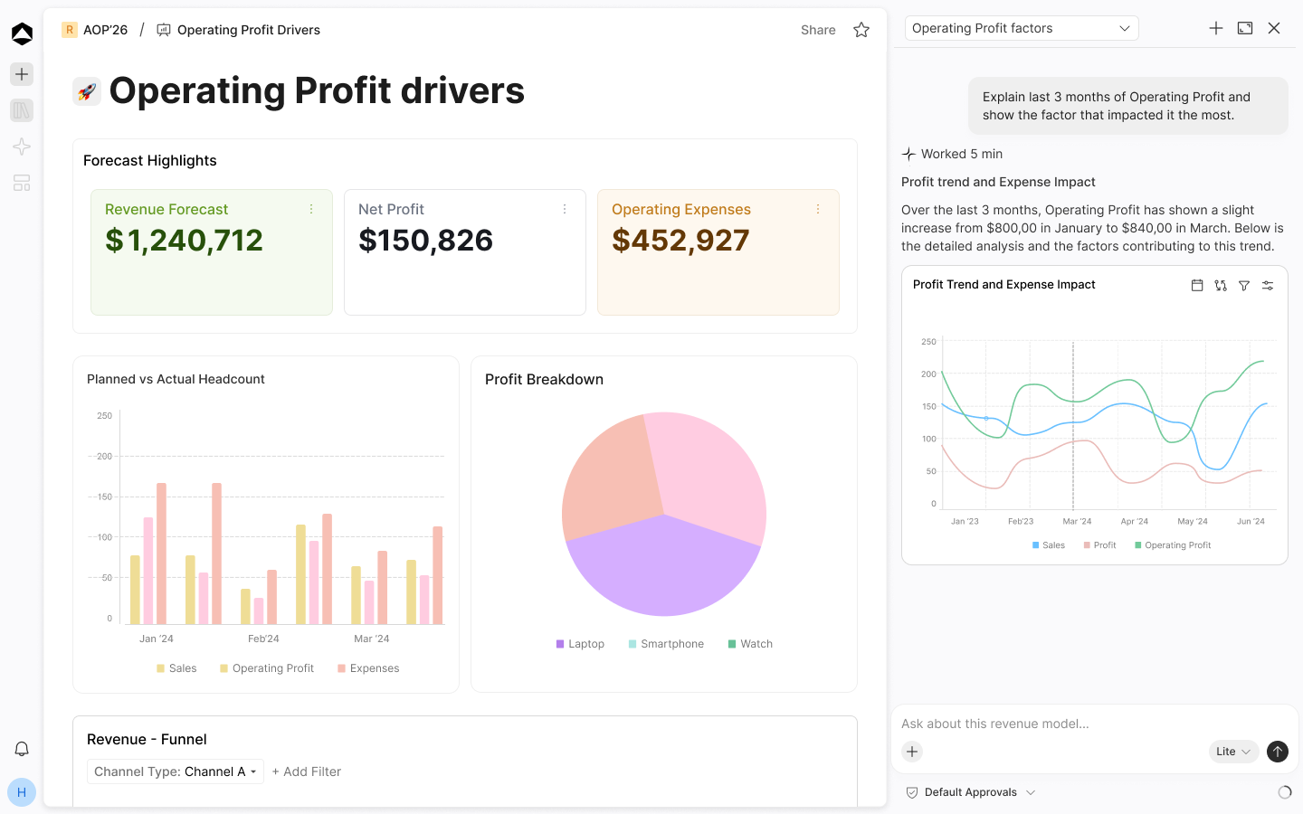Click the plus icon in the left sidebar
This screenshot has height=814, width=1303.
point(22,74)
